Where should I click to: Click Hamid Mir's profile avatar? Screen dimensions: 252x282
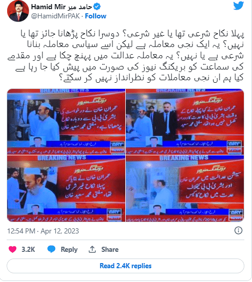(x=18, y=11)
